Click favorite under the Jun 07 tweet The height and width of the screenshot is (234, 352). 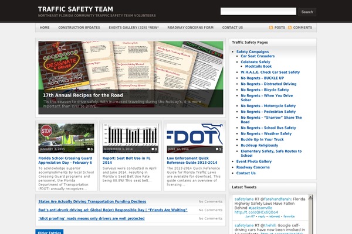tap(289, 216)
